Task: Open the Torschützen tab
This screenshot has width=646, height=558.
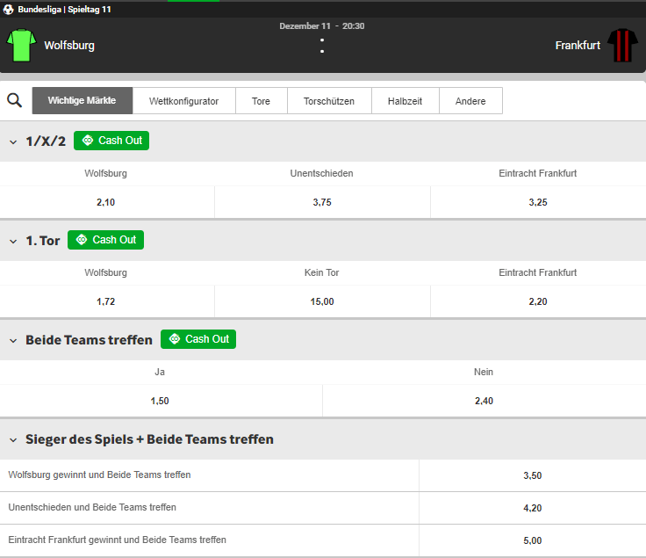Action: pyautogui.click(x=329, y=101)
